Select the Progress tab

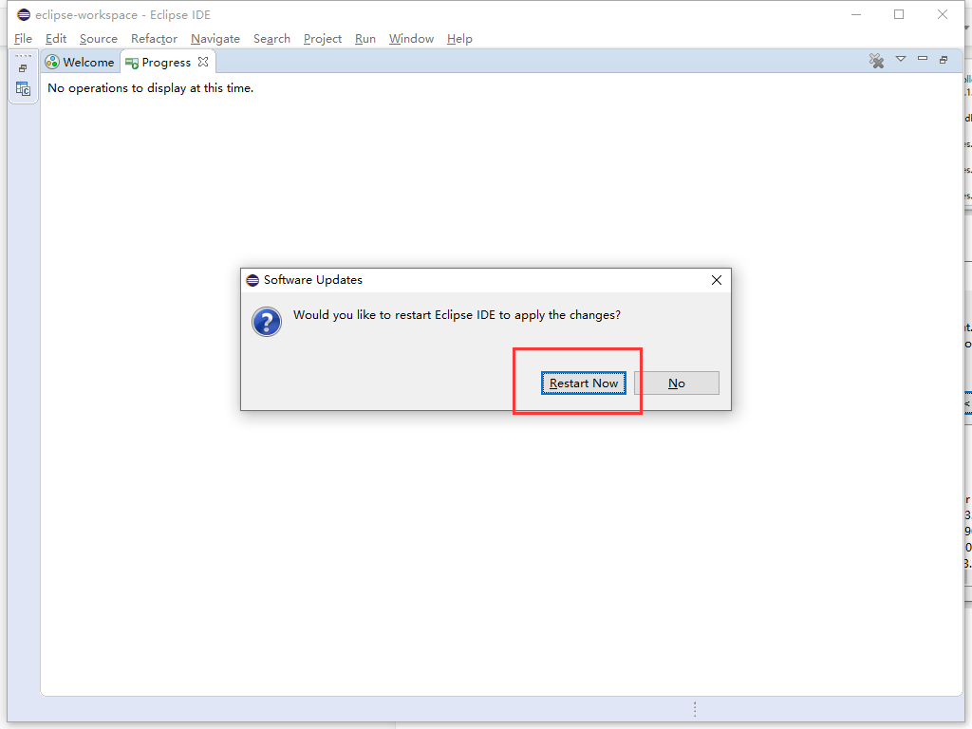click(x=165, y=62)
